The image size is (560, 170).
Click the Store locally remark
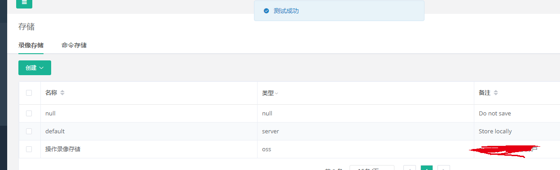(x=495, y=131)
